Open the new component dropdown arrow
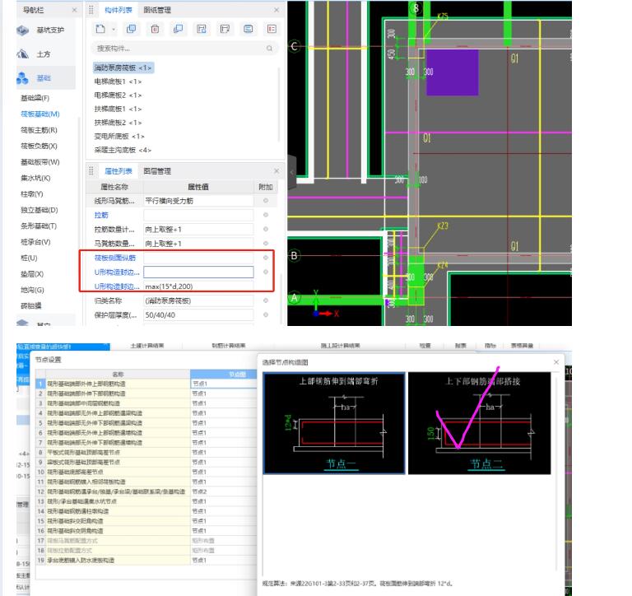 pyautogui.click(x=114, y=29)
